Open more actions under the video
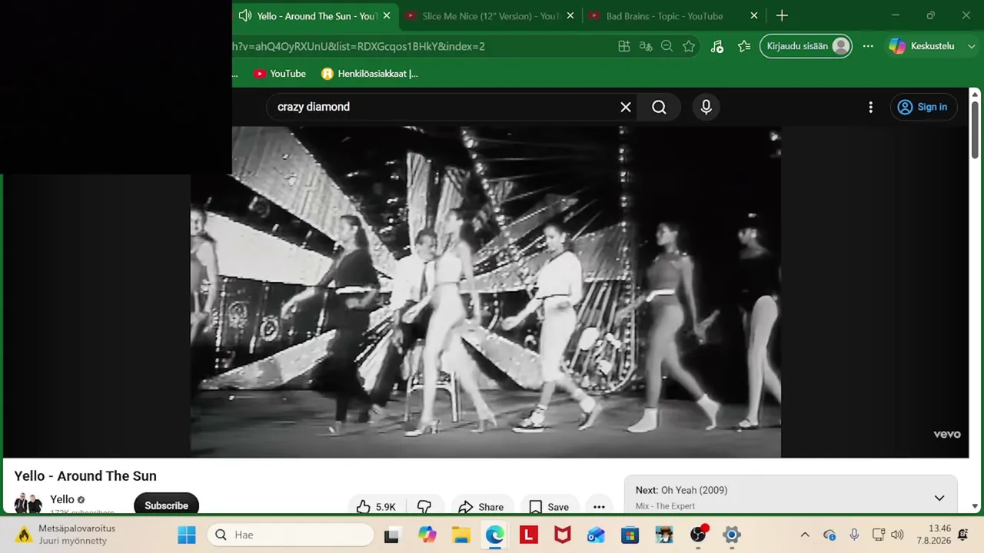The width and height of the screenshot is (984, 553). coord(599,507)
